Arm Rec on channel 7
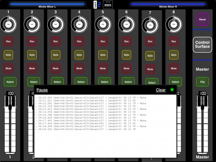This screenshot has height=162, width=216. pos(150,41)
